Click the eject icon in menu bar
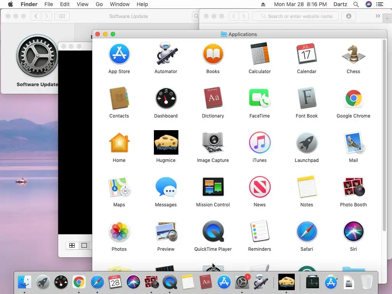The image size is (392, 294). (263, 4)
